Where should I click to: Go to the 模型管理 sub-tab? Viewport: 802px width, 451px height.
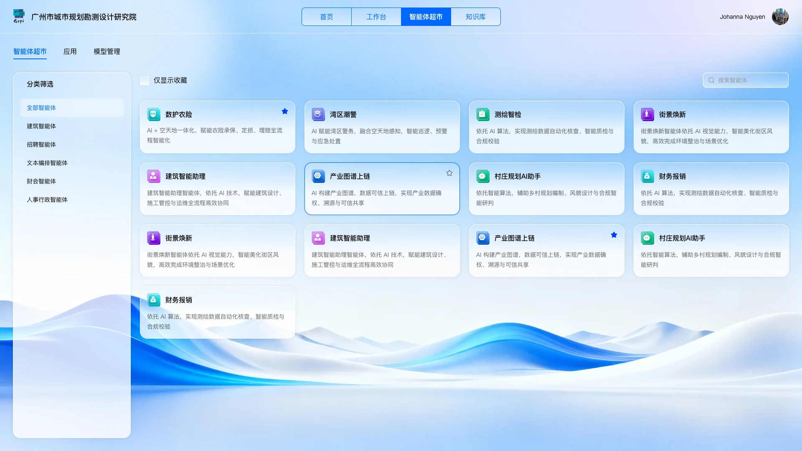click(x=107, y=52)
